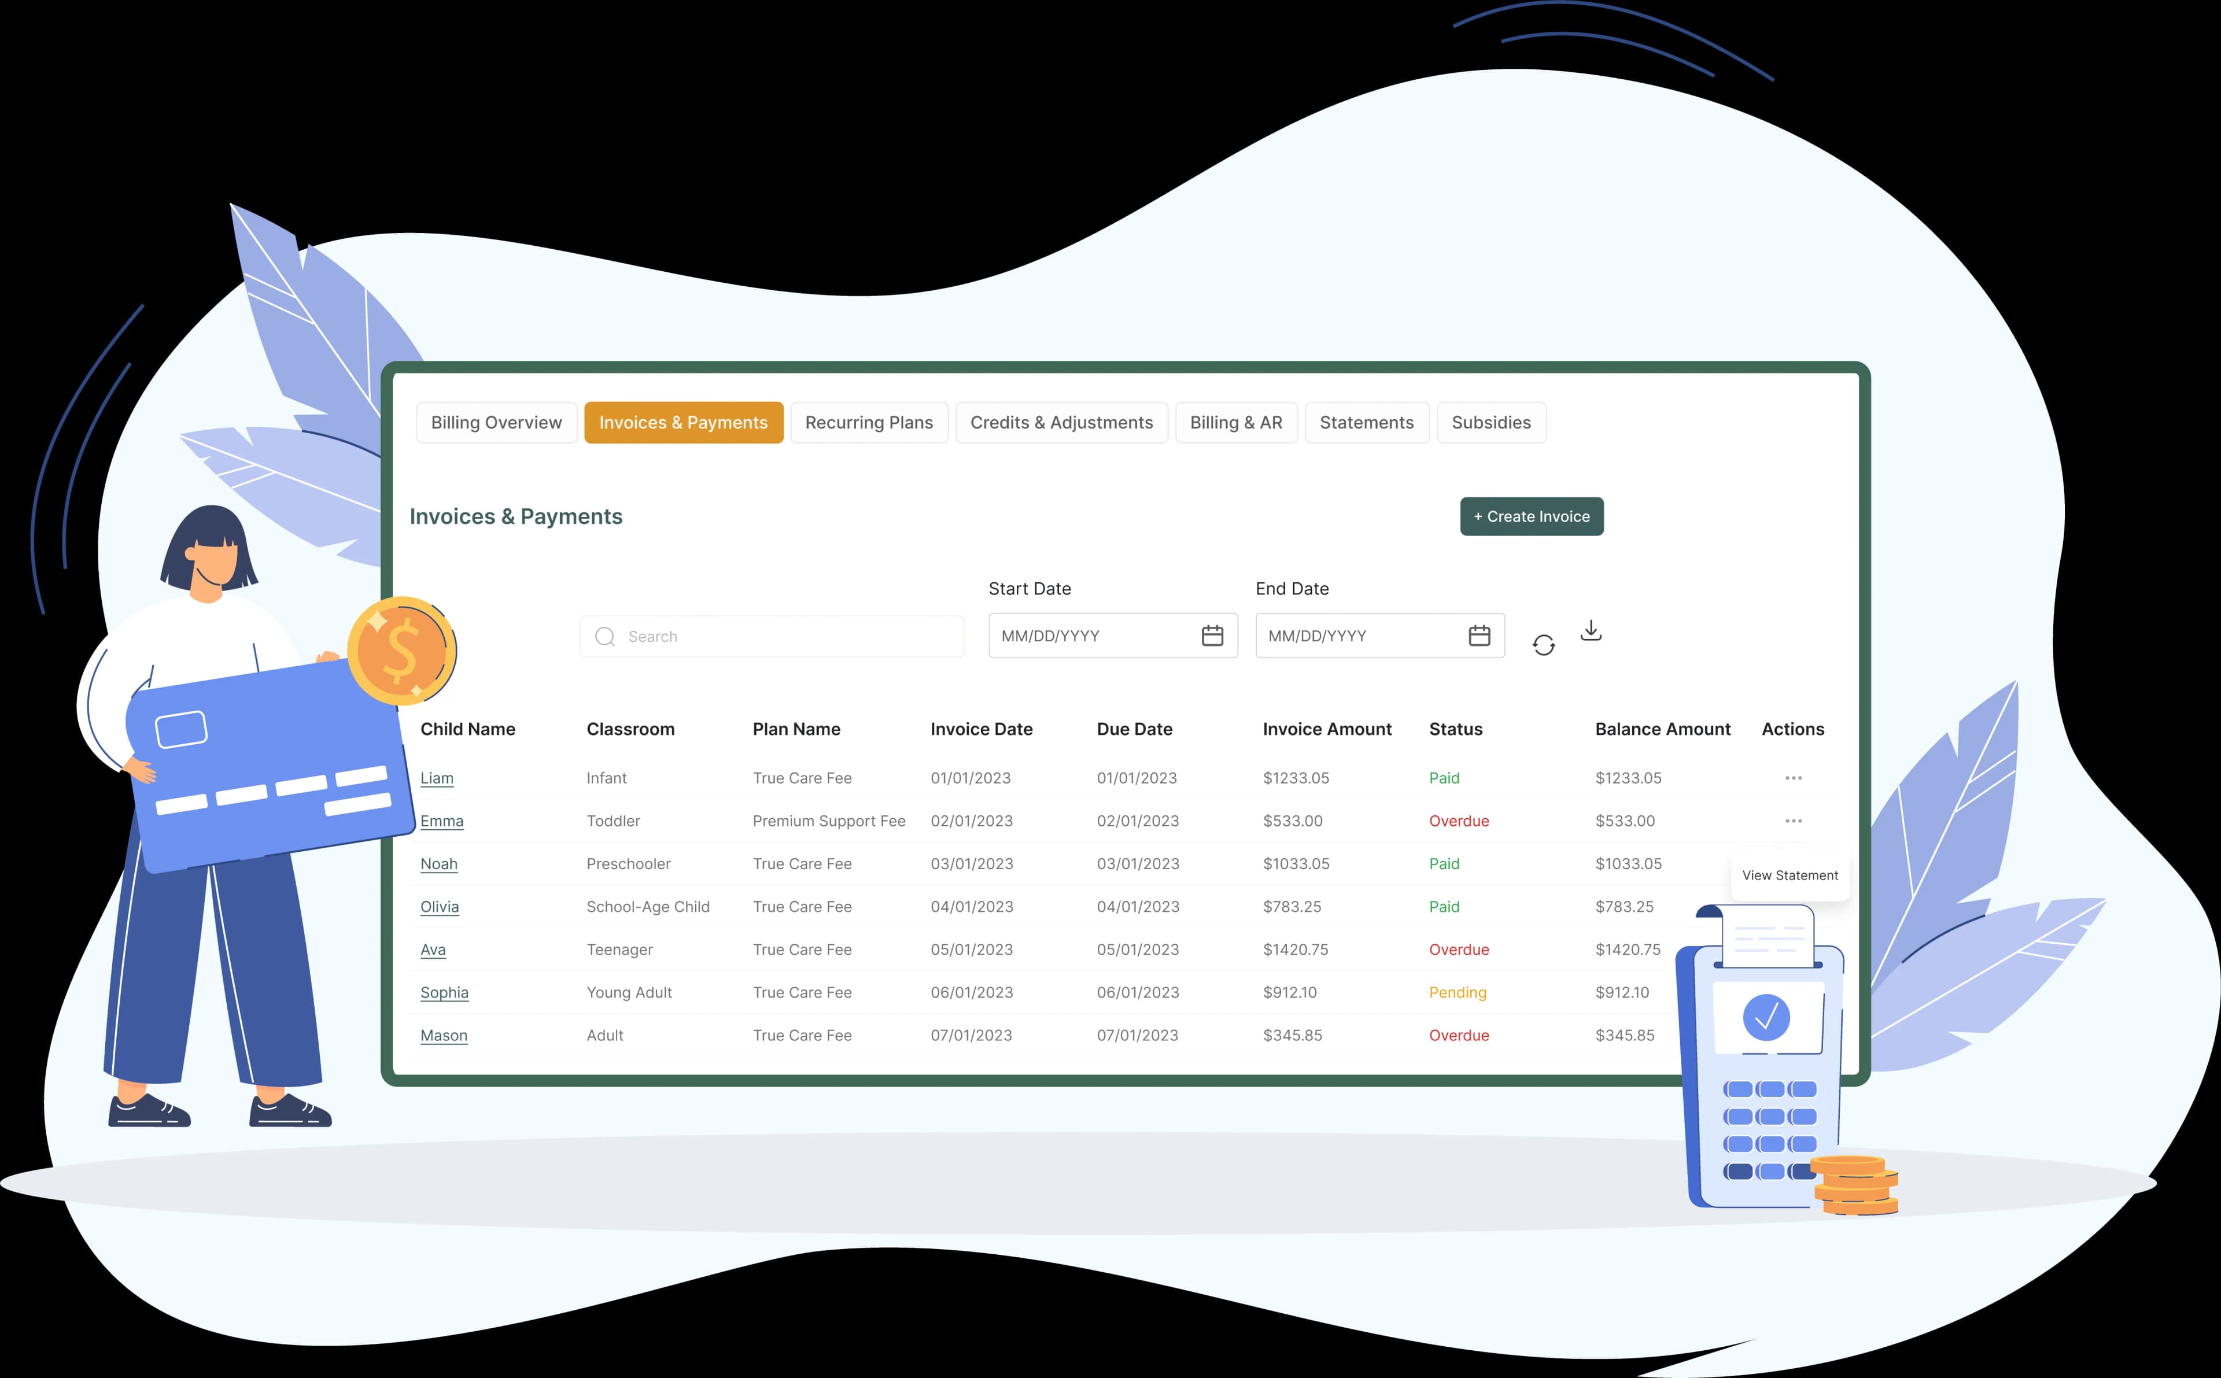
Task: Open the Statements tab
Action: click(1366, 422)
